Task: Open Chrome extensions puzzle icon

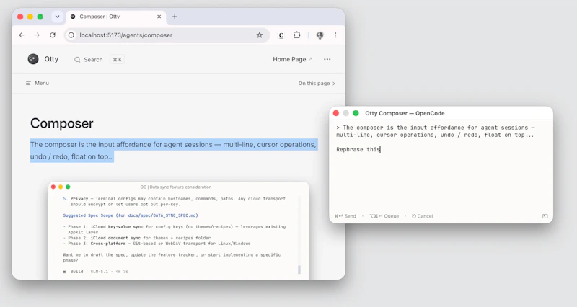Action: click(297, 35)
